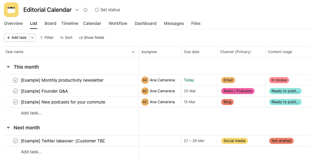The width and height of the screenshot is (311, 160).
Task: Switch to the Dashboard tab
Action: tap(145, 23)
